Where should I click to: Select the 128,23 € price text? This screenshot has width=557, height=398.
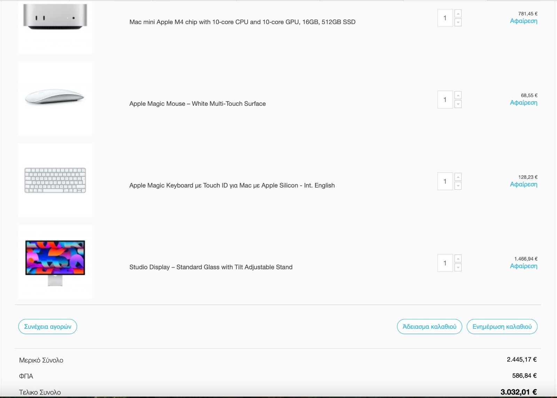pos(528,177)
